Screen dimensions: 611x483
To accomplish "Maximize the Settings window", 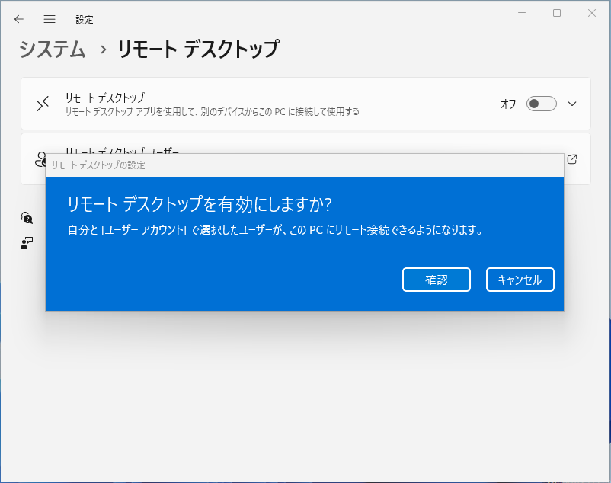I will [557, 13].
